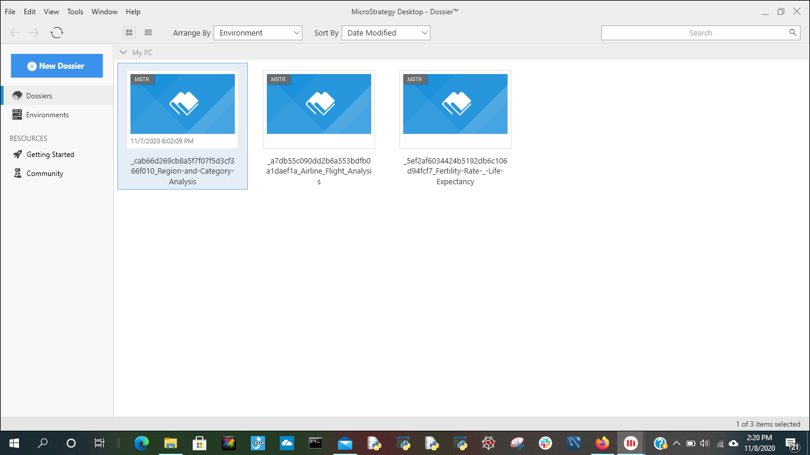Open the Community resource link
The height and width of the screenshot is (455, 810).
click(x=44, y=174)
